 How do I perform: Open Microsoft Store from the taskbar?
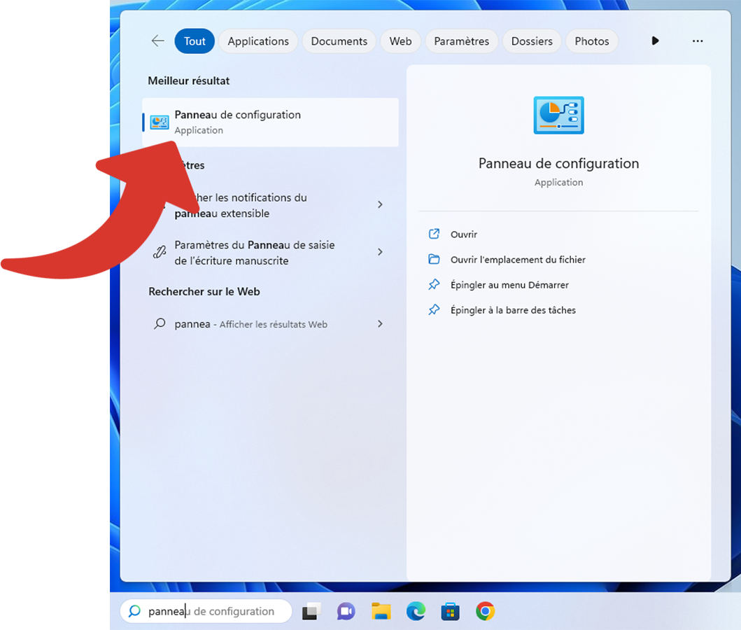[x=450, y=611]
